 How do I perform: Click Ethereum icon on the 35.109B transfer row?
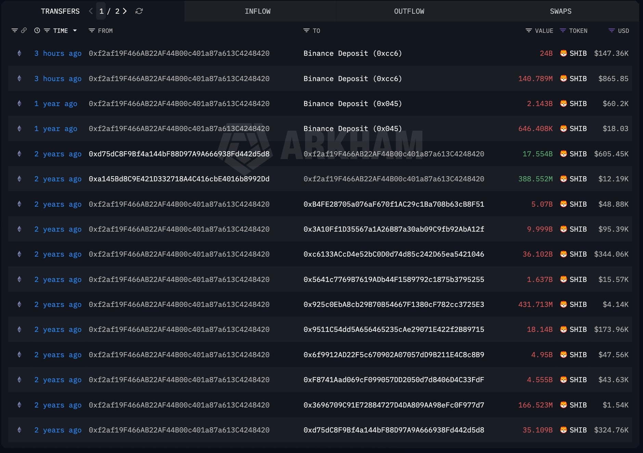point(19,430)
